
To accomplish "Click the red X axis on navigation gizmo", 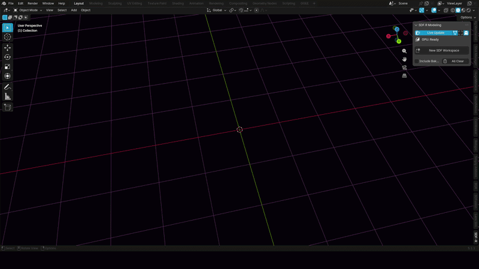I will click(389, 36).
